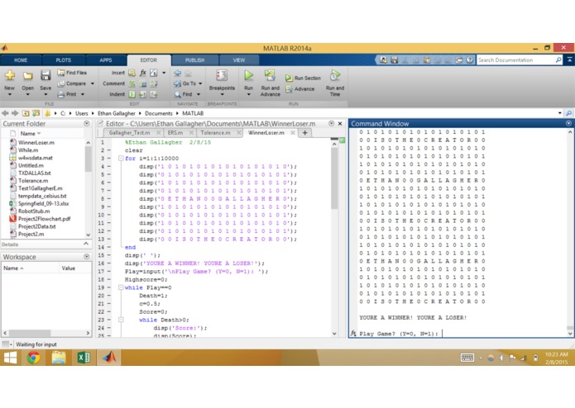Open the ERS.m editor tab
The width and height of the screenshot is (575, 408).
tap(175, 132)
